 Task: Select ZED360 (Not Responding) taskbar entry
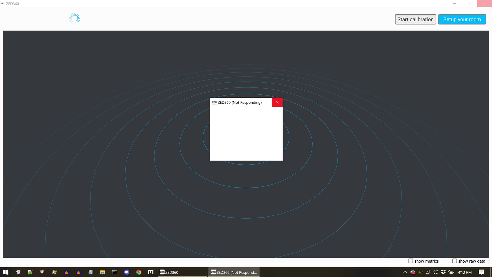234,272
